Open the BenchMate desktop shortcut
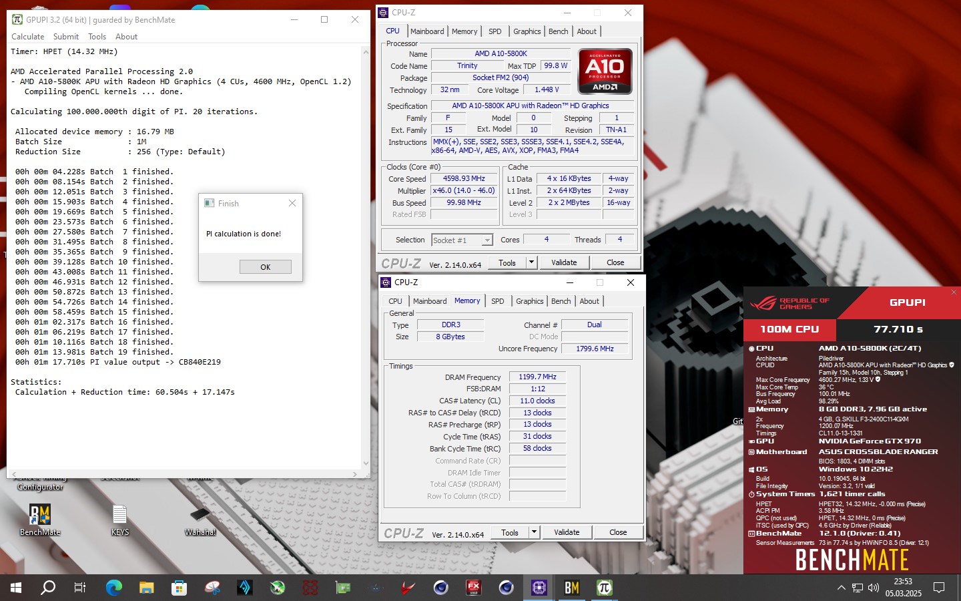The height and width of the screenshot is (601, 961). point(40,520)
